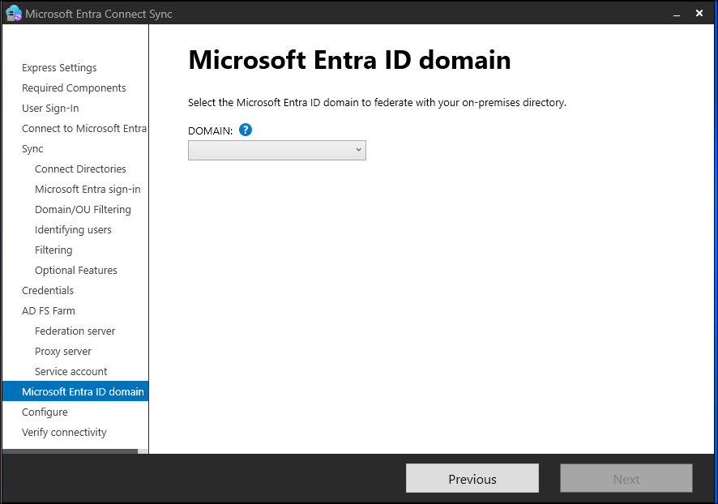Open the DOMAIN dropdown list
Image resolution: width=718 pixels, height=504 pixels.
point(277,150)
